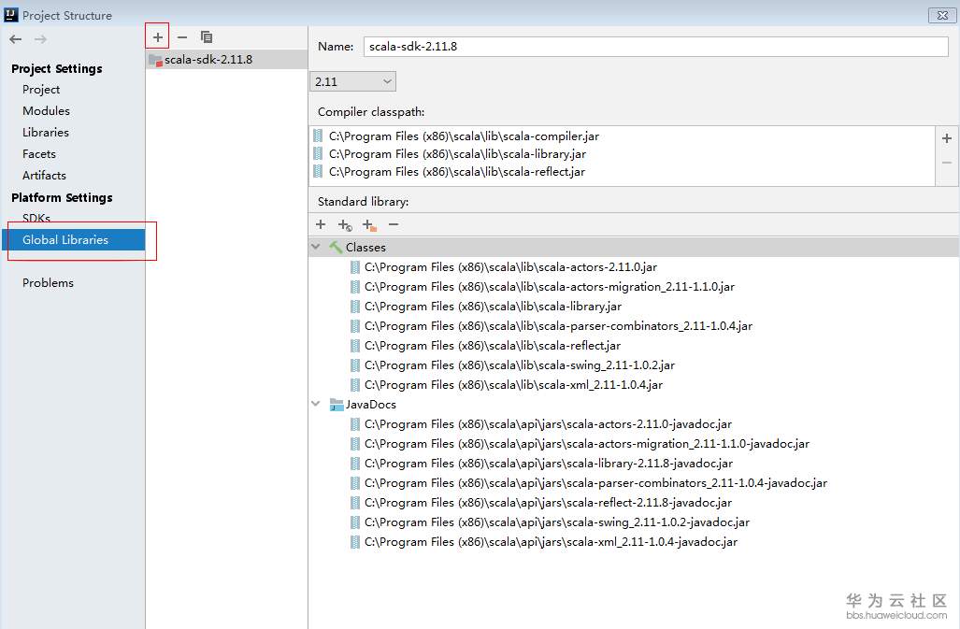This screenshot has width=960, height=629.
Task: Go back with the left arrow
Action: coord(16,39)
